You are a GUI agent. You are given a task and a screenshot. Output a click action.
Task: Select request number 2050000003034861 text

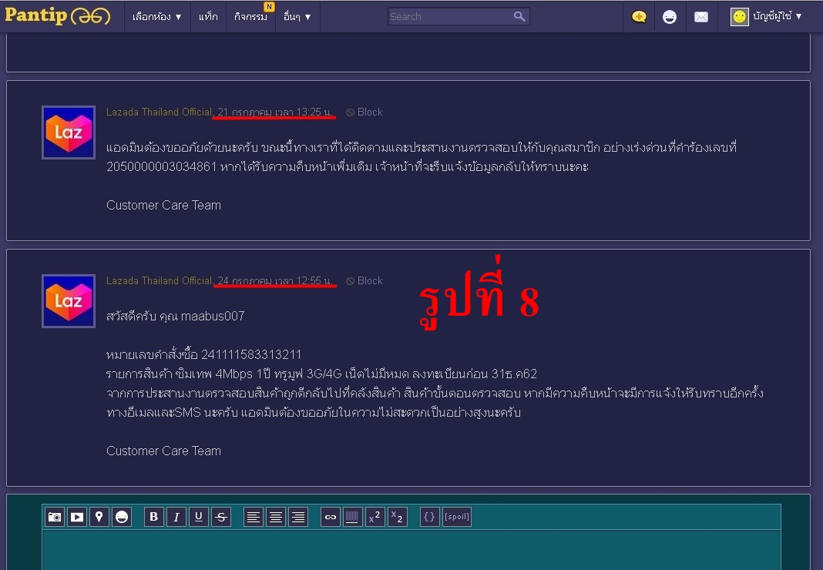[x=162, y=167]
